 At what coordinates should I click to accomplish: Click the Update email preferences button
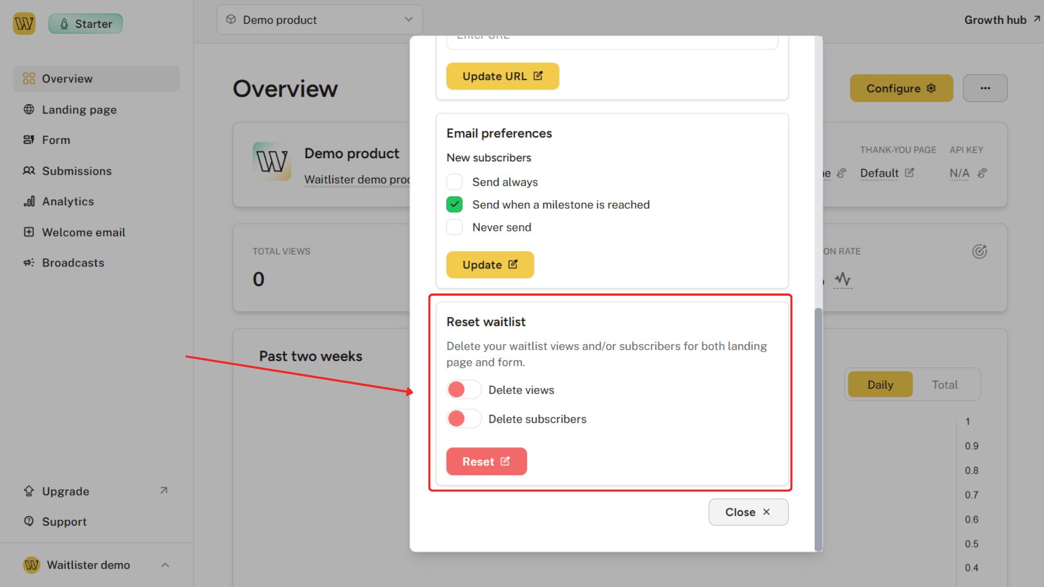point(490,265)
